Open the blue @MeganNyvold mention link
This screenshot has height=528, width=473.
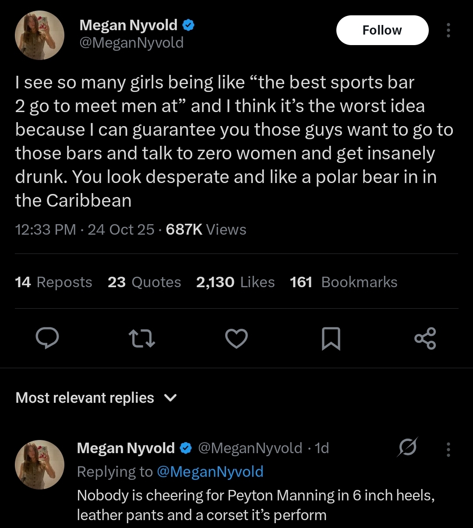[210, 472]
